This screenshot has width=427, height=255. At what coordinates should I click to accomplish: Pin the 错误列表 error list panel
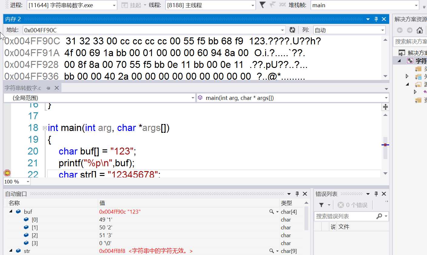376,194
